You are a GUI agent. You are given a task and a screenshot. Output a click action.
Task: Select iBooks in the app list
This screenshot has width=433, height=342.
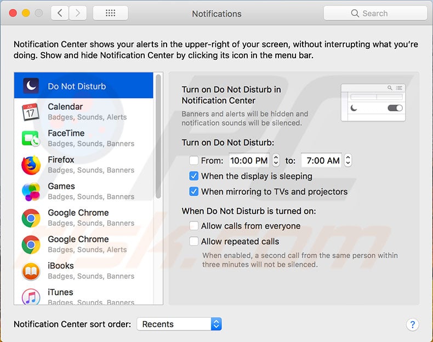click(84, 271)
